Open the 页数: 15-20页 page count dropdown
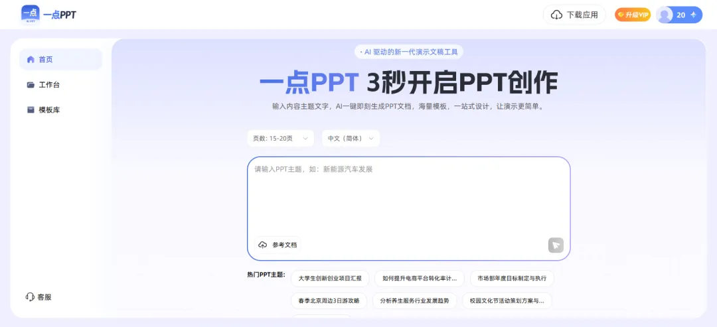 280,139
